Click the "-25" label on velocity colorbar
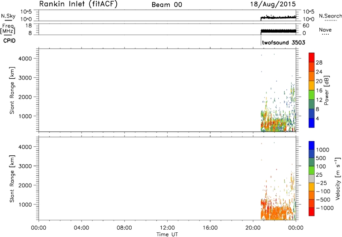The height and width of the screenshot is (237, 342). tap(321, 183)
